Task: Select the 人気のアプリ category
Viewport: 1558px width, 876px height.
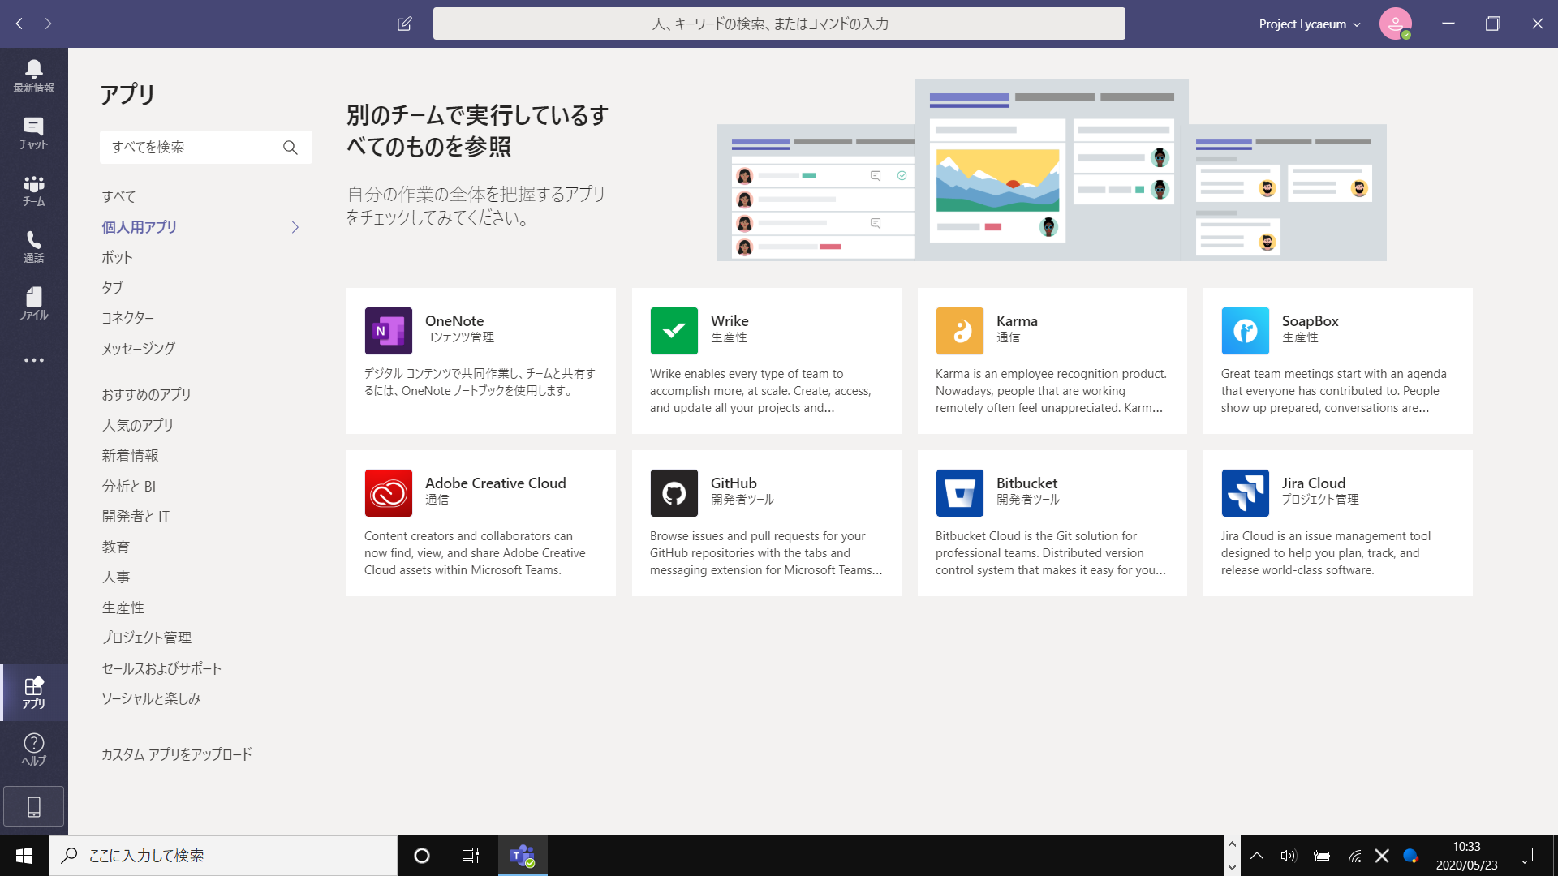Action: point(137,425)
